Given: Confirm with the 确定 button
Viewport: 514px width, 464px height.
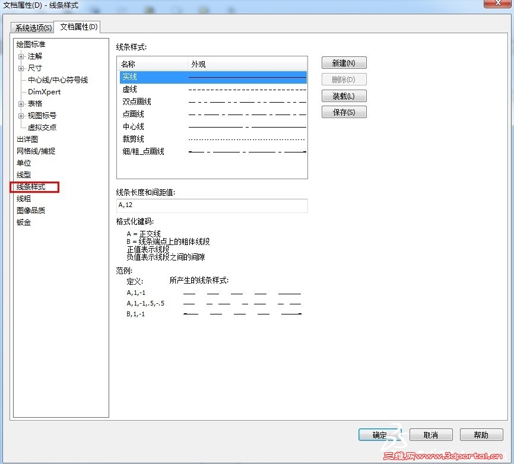Looking at the screenshot, I should [x=380, y=435].
